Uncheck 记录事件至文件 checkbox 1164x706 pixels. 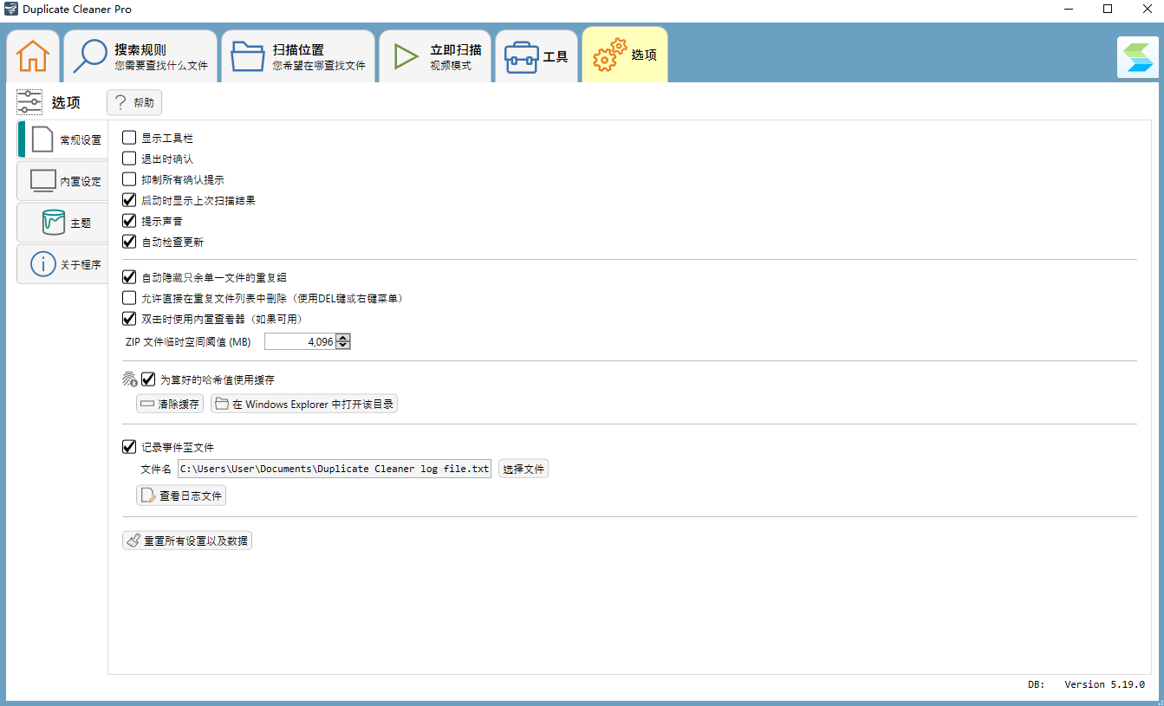129,448
